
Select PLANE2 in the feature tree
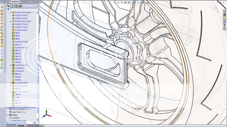[16, 118]
